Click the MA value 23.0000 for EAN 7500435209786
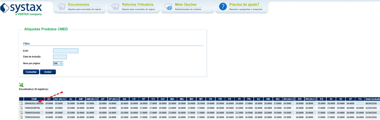The width and height of the screenshot is (380, 120). pyautogui.click(x=172, y=108)
